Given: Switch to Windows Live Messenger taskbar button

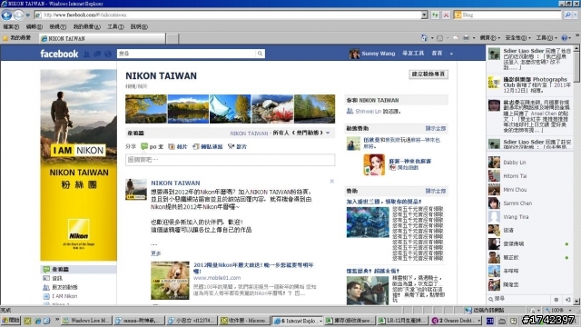Looking at the screenshot, I should 86,321.
